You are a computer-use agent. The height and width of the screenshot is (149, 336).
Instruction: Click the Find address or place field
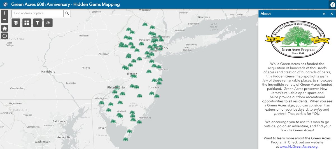tap(38, 13)
